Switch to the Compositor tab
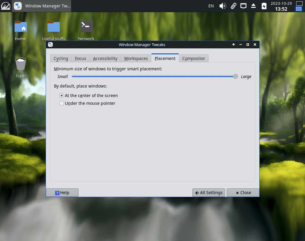 click(194, 58)
